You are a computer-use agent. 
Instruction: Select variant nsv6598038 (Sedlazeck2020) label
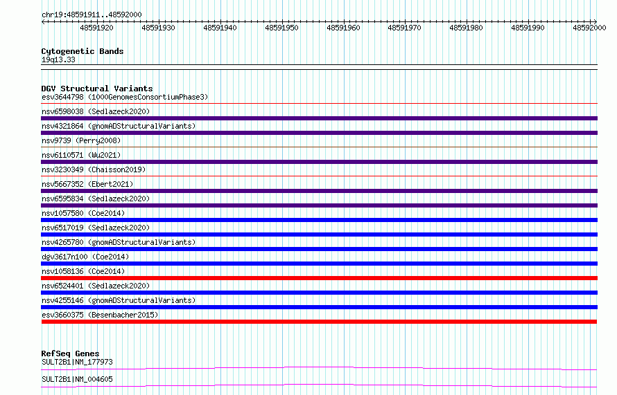[96, 111]
